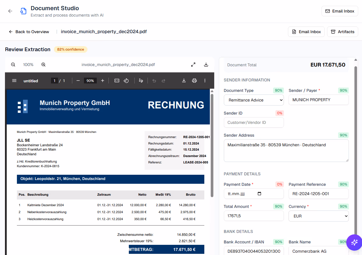Select the draw annotation tool
This screenshot has width=362, height=255.
(x=141, y=81)
